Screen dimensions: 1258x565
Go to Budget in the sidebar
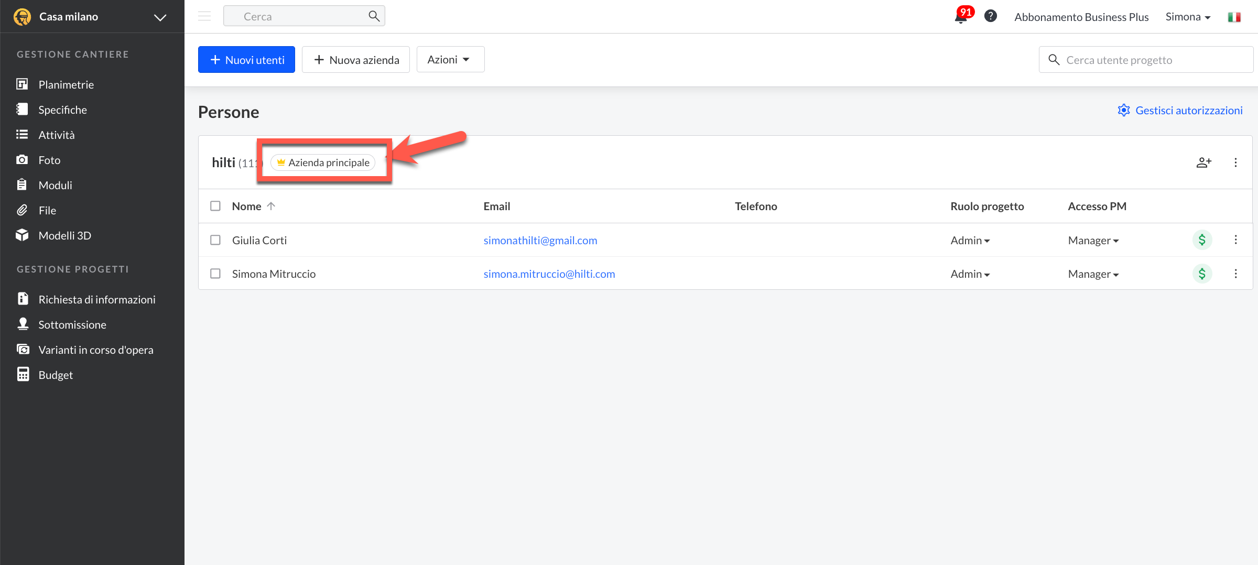click(56, 375)
